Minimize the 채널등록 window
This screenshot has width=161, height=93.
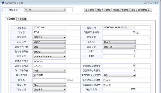[145, 3]
